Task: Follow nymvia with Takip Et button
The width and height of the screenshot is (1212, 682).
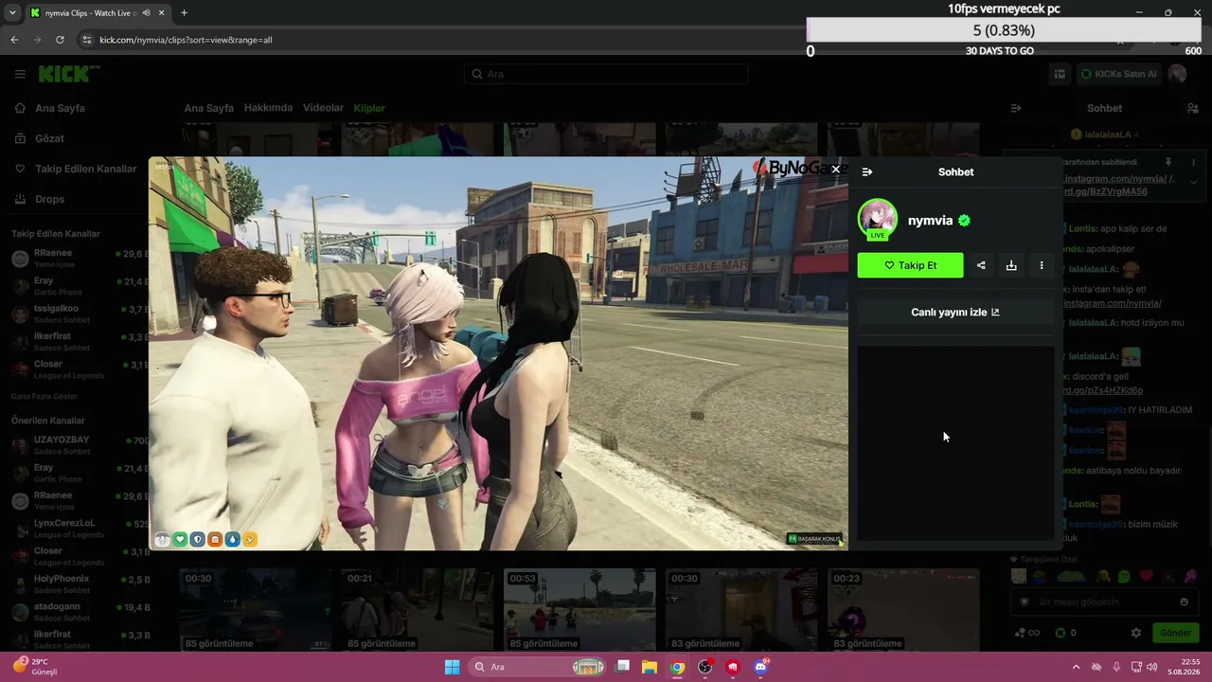Action: coord(910,265)
